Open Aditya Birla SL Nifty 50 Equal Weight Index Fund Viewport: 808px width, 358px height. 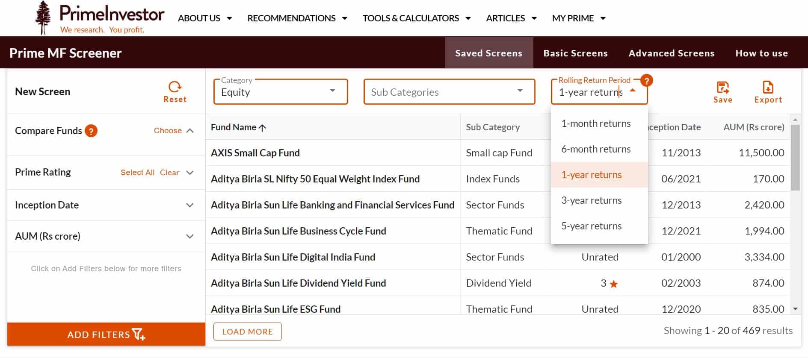tap(315, 179)
